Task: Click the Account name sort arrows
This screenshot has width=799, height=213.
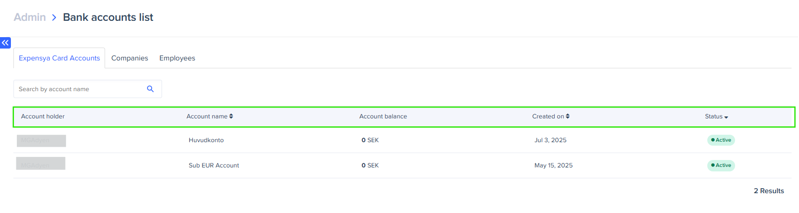Action: pos(231,116)
